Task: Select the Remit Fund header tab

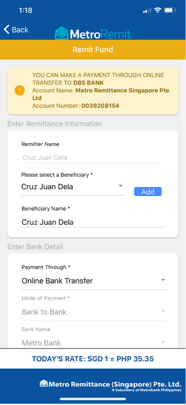Action: pos(93,50)
